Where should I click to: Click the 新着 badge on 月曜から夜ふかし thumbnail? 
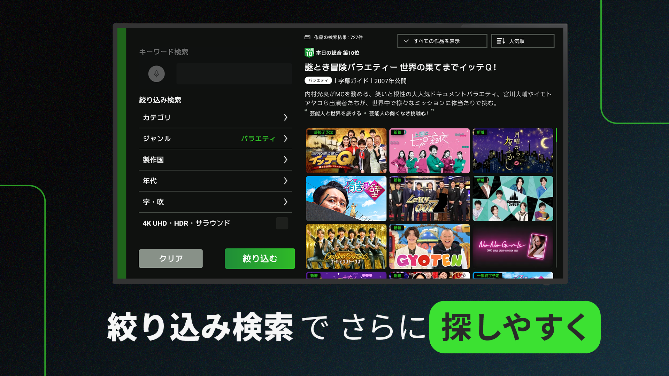pos(480,132)
